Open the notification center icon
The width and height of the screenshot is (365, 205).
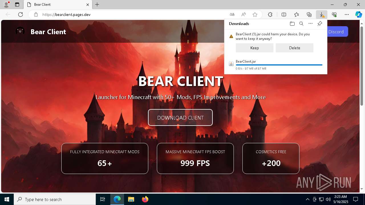[356, 199]
